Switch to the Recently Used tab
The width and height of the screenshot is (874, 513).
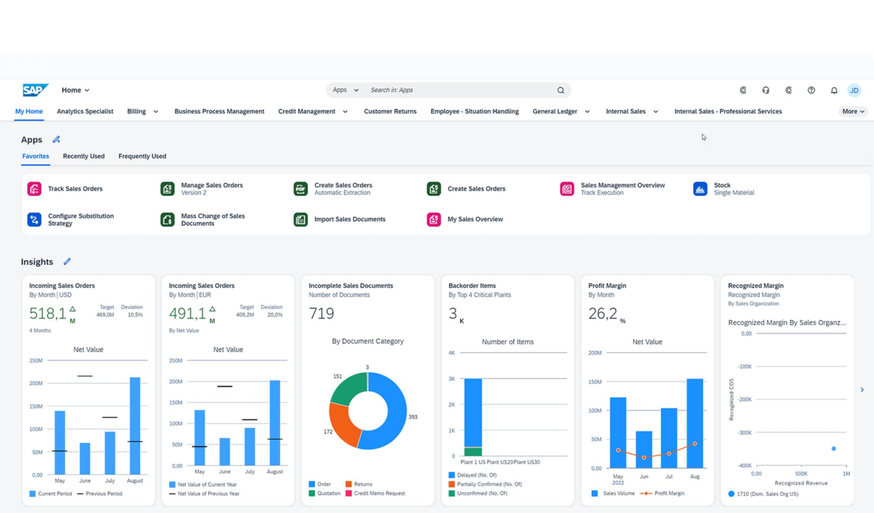pos(84,156)
